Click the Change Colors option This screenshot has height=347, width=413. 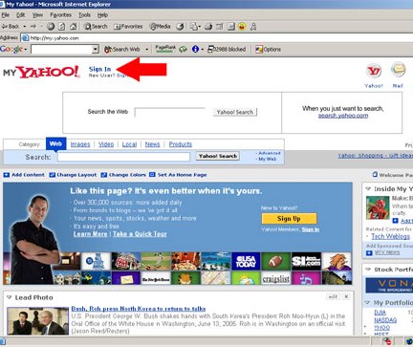click(123, 175)
